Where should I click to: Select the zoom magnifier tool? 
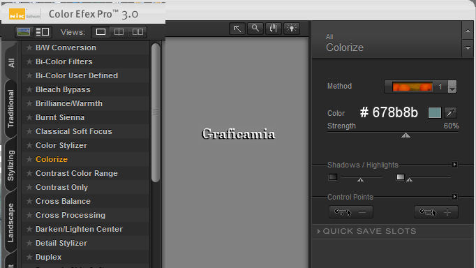coord(255,29)
